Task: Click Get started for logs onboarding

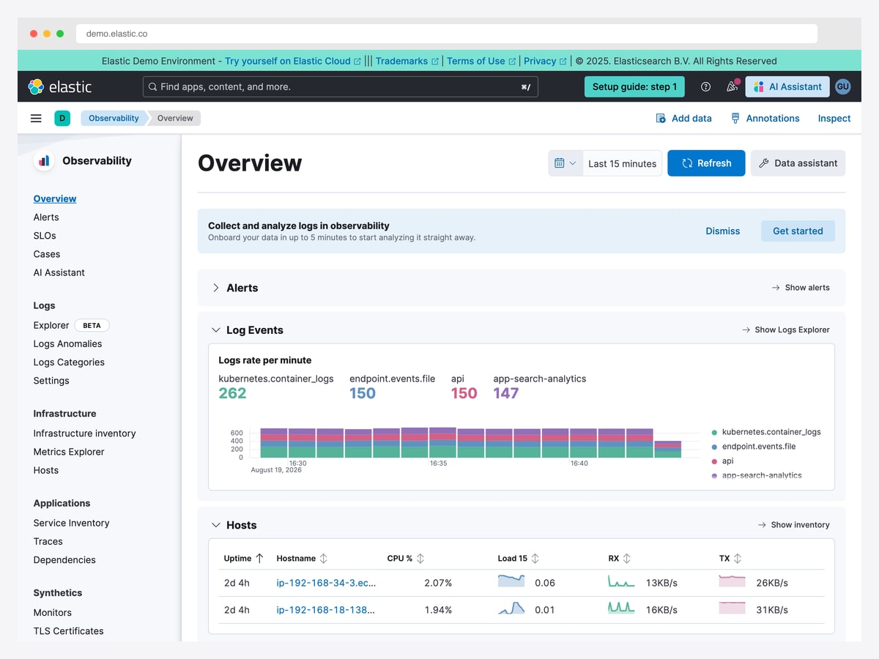Action: point(798,231)
